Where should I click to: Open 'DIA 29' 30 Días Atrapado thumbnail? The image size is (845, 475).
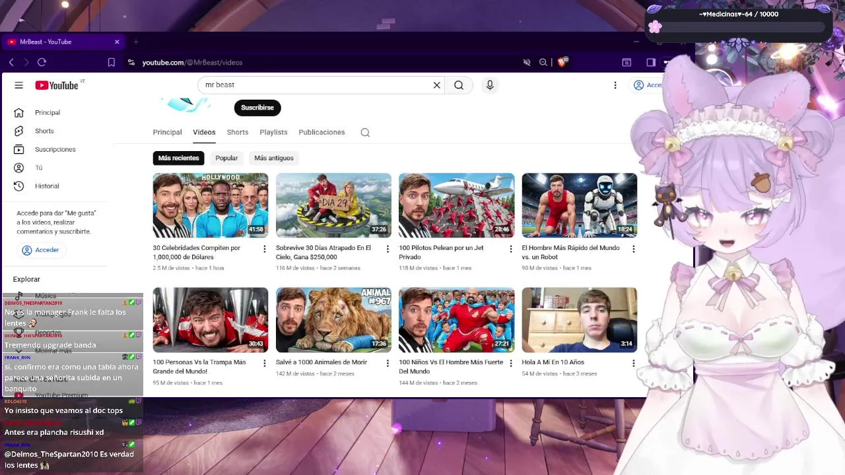tap(333, 205)
